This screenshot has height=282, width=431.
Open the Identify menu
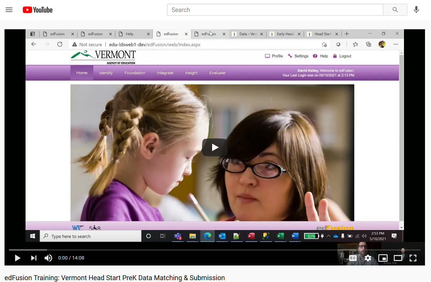[x=106, y=73]
